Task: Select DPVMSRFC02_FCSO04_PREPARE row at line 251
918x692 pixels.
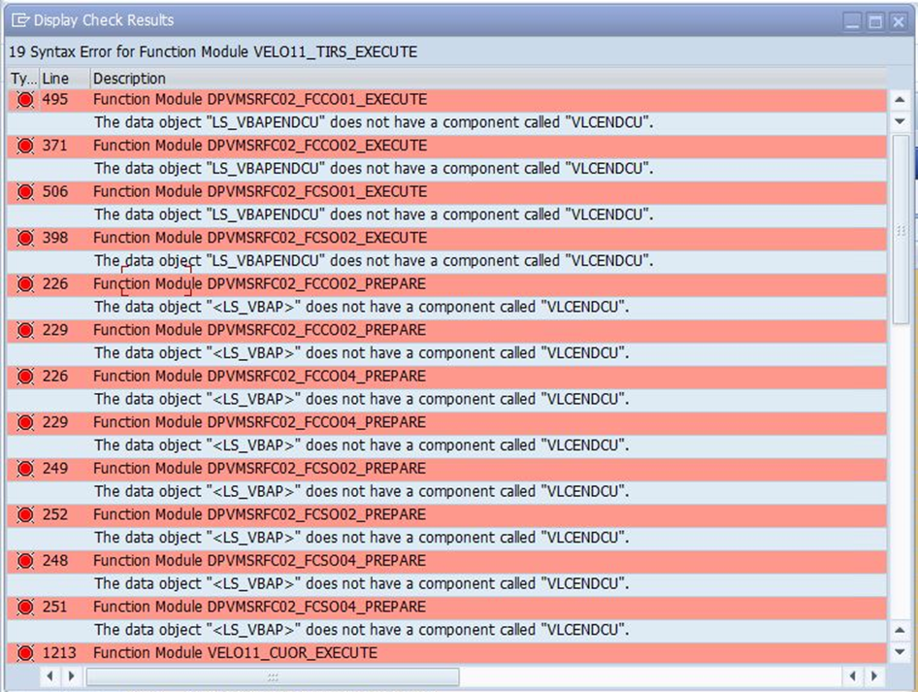Action: coord(446,608)
